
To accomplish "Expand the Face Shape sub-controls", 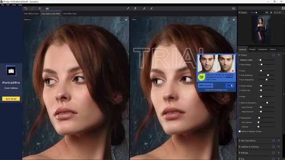I will 240,64.
